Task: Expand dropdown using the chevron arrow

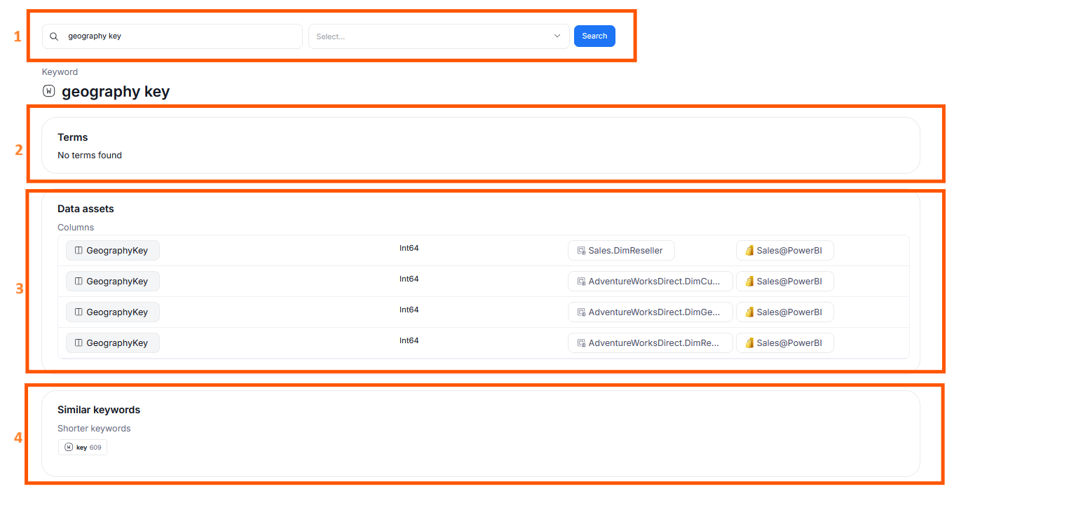Action: point(557,36)
